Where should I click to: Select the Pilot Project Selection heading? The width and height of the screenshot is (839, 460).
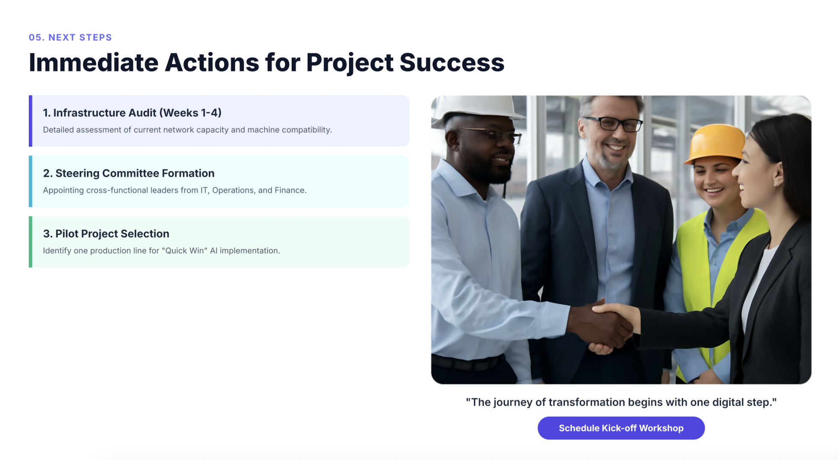[x=106, y=233]
